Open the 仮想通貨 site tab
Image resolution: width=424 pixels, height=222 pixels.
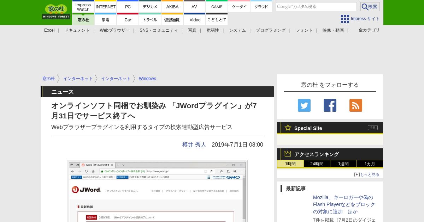click(x=172, y=20)
